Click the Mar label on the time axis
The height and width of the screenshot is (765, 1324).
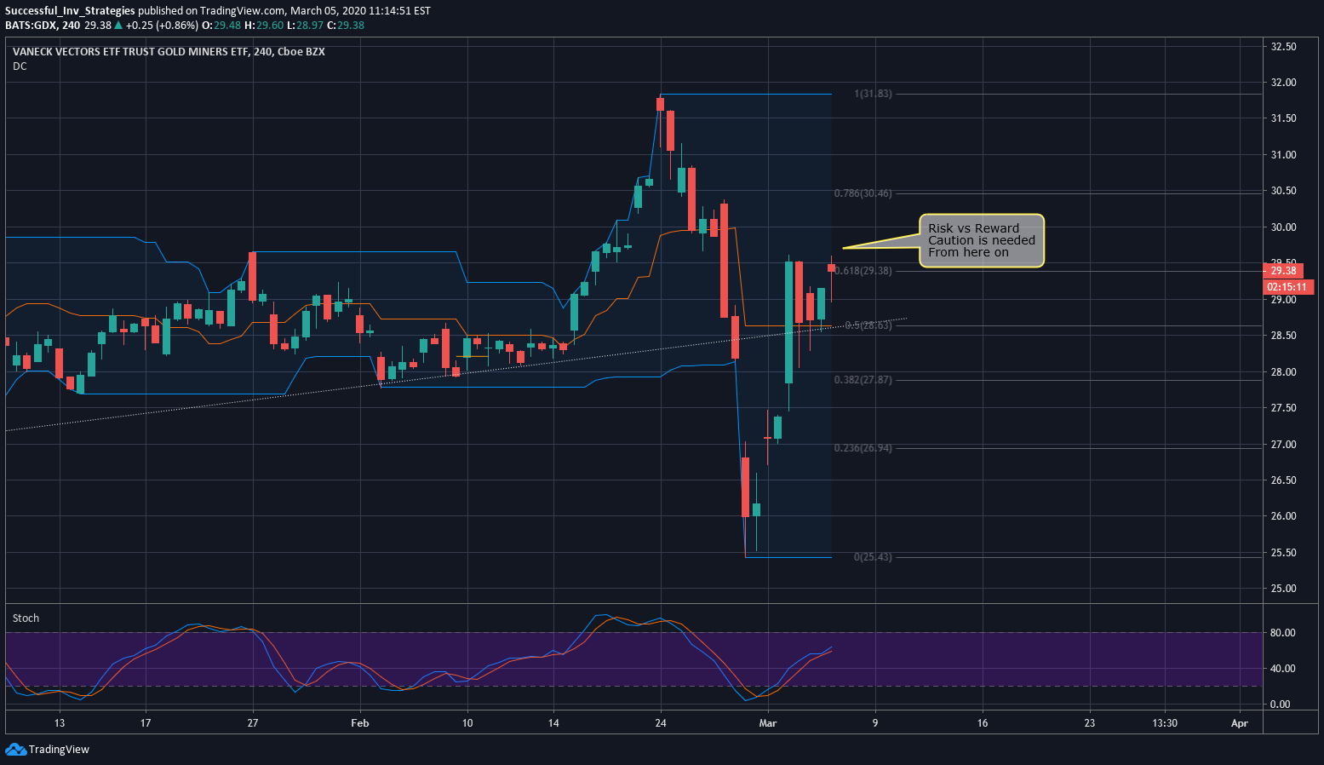pos(768,723)
